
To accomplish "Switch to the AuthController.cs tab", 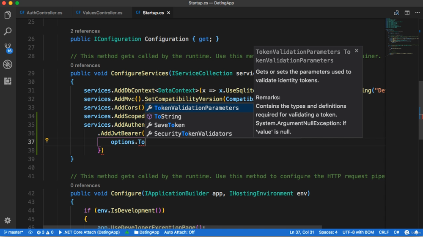I will coord(44,13).
